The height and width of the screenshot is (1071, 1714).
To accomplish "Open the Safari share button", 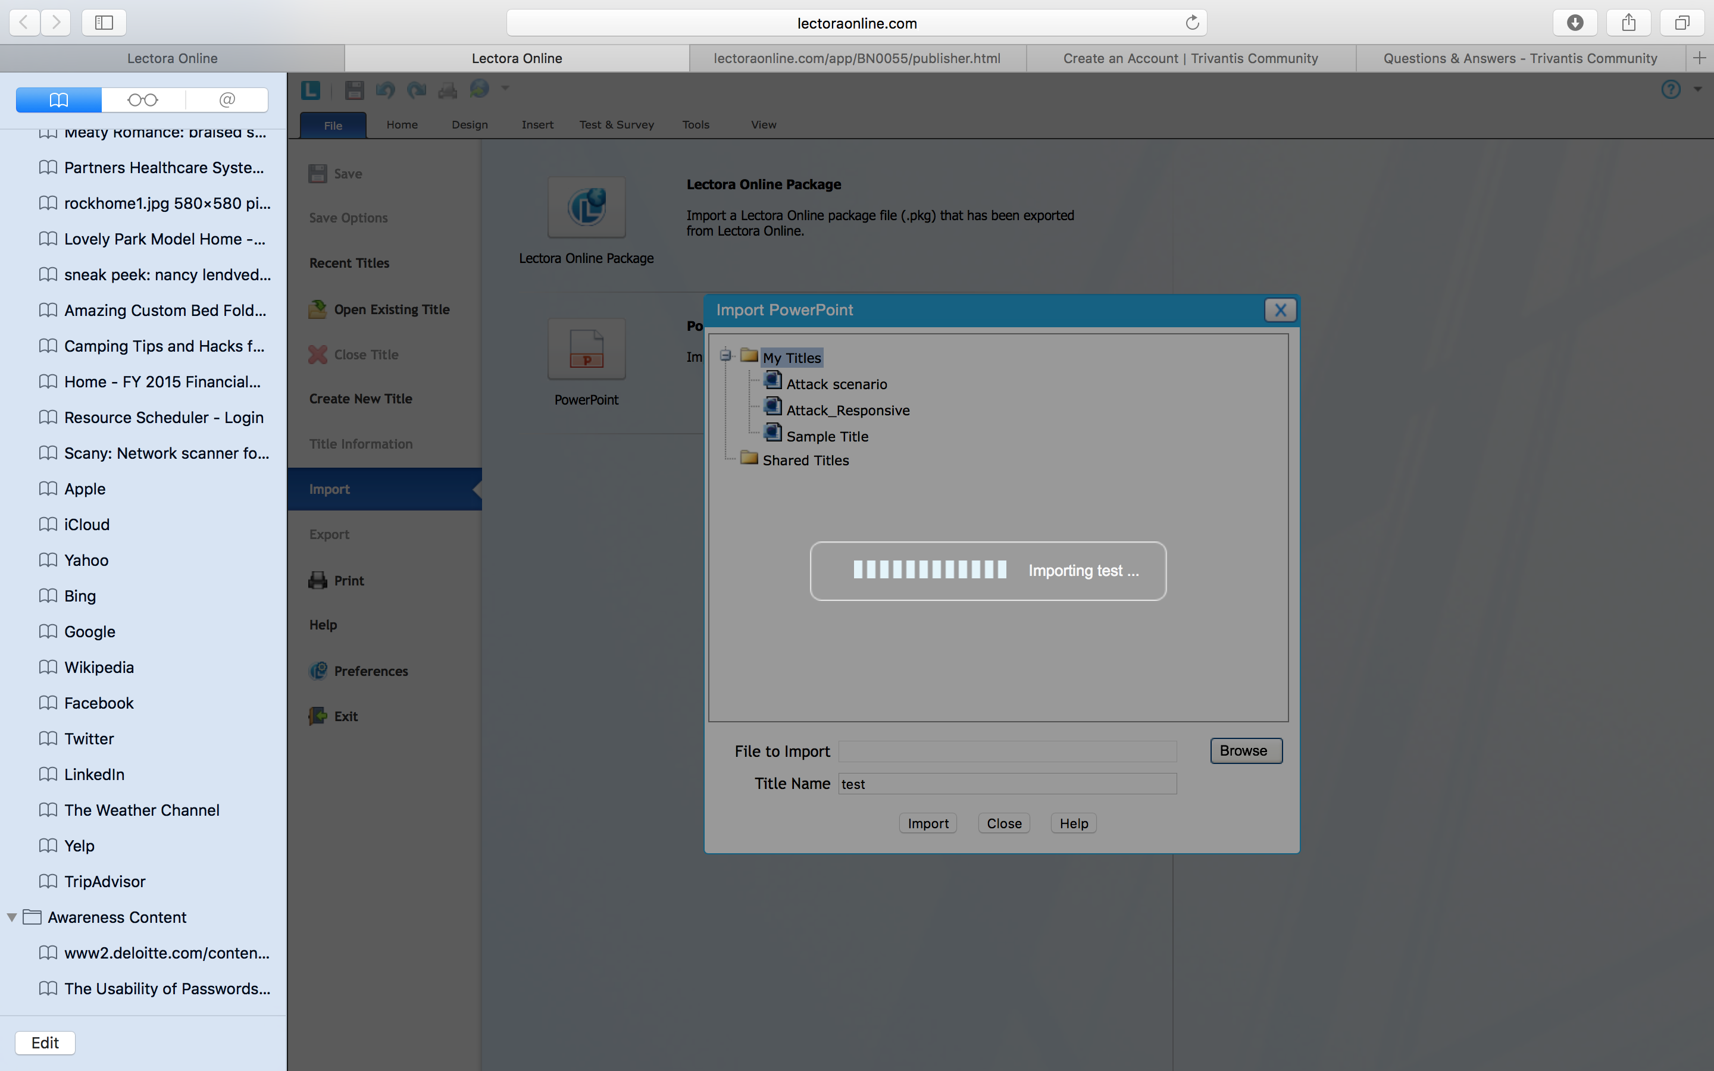I will coord(1628,23).
